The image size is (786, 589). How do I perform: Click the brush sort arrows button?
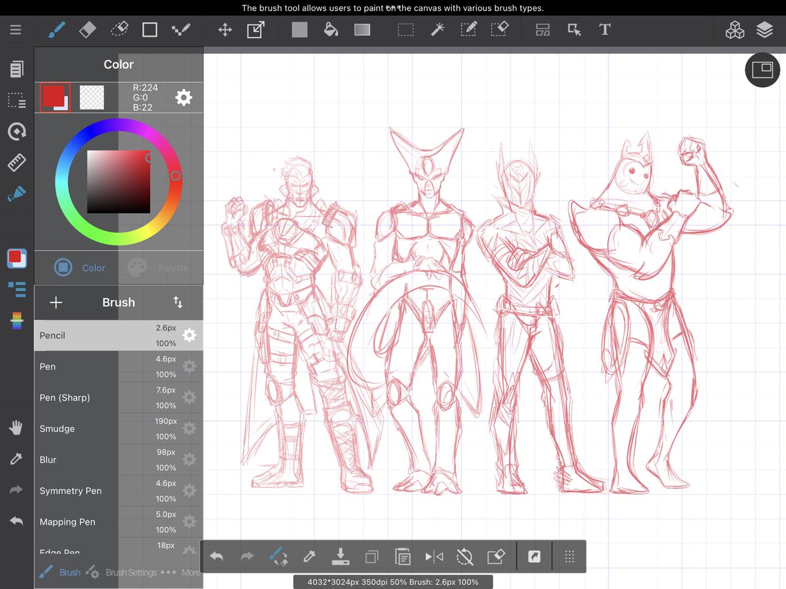point(178,302)
